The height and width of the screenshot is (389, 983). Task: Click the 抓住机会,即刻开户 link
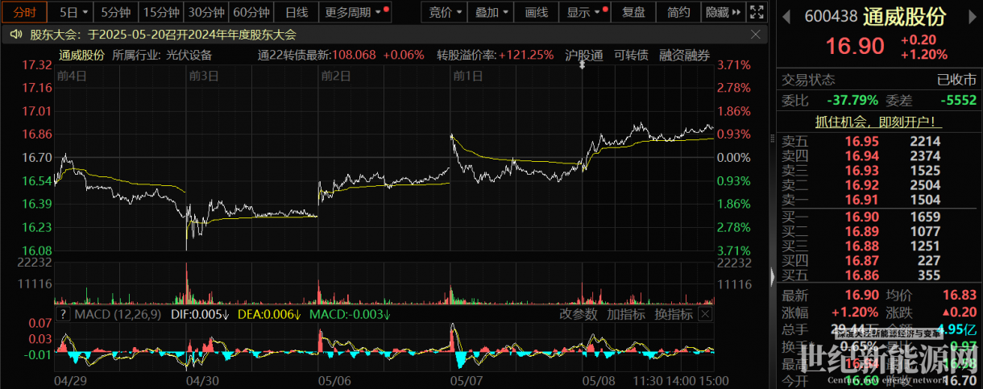click(x=879, y=122)
